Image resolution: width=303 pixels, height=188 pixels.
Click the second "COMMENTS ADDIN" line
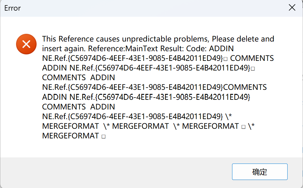(x=78, y=107)
